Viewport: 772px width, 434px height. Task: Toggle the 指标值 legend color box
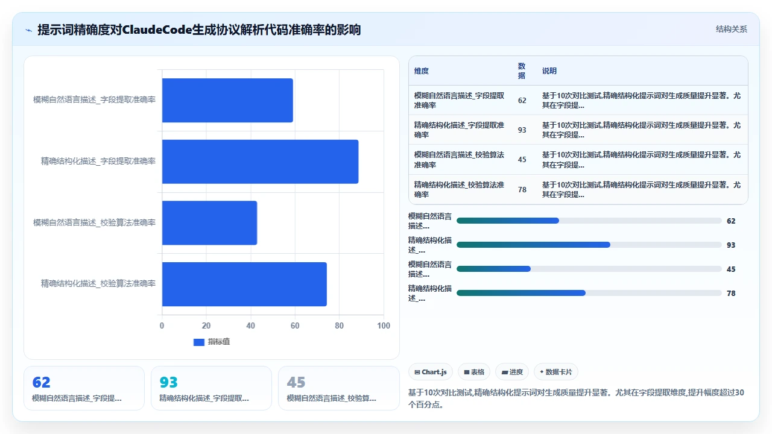[x=198, y=342]
